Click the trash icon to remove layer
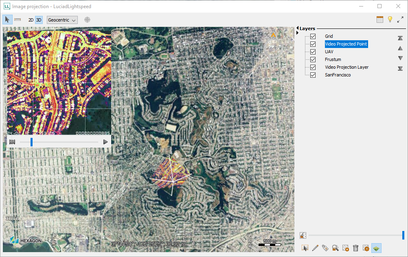408x257 pixels. (355, 248)
